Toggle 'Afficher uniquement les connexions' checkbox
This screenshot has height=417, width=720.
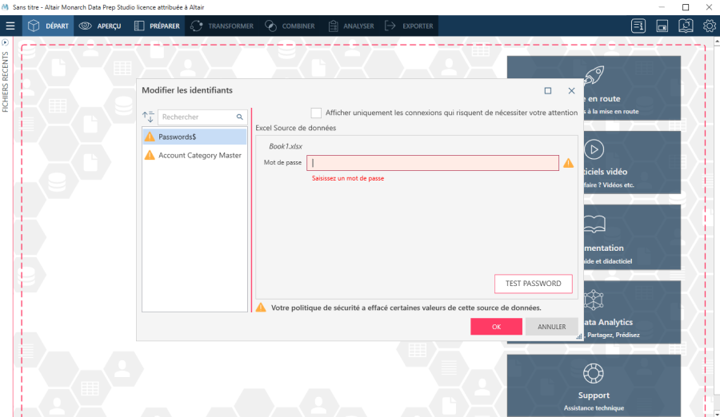317,113
